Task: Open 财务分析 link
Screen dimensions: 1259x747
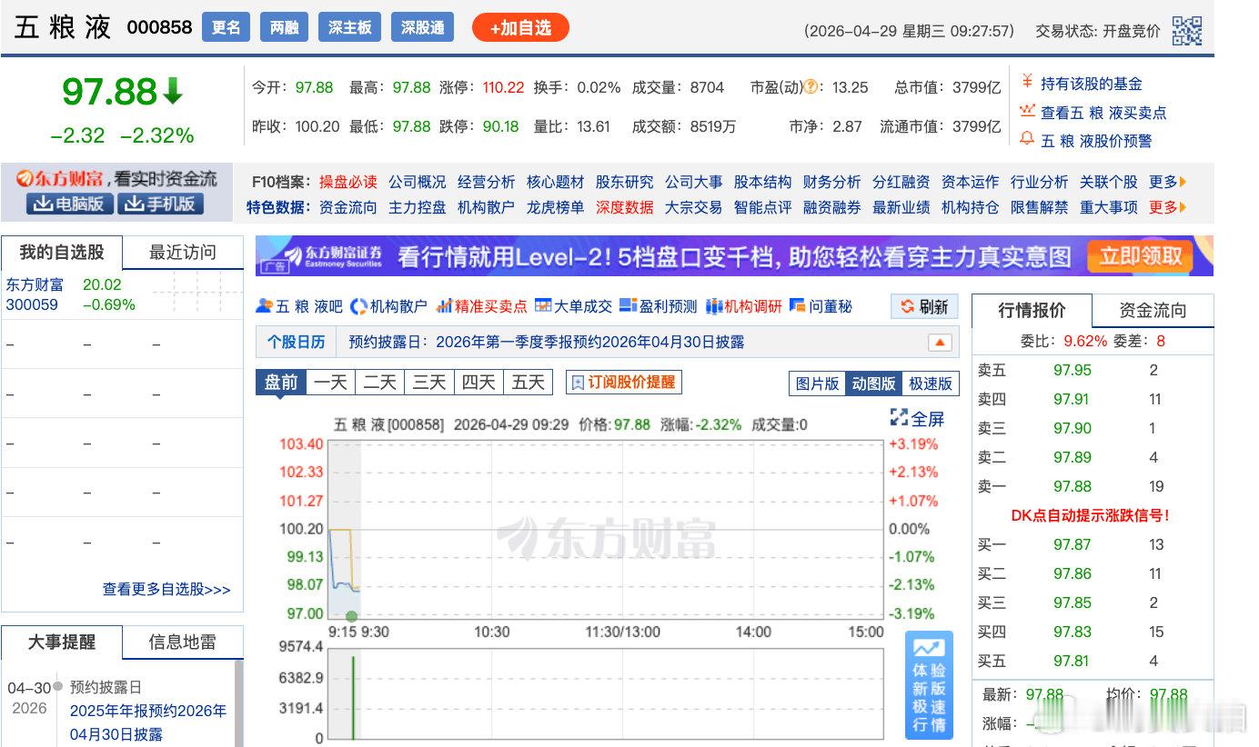Action: click(x=831, y=182)
